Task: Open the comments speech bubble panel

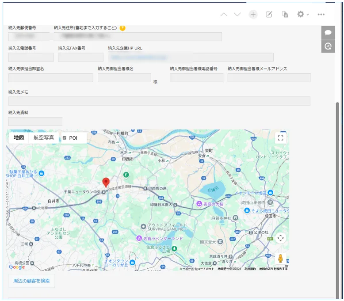Action: [328, 32]
